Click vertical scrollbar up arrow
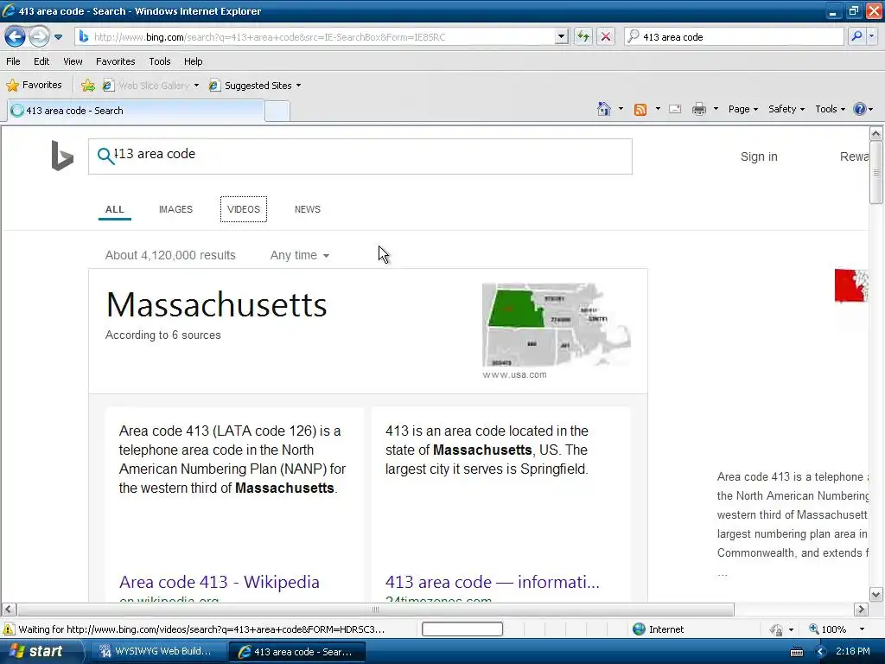Image resolution: width=885 pixels, height=664 pixels. point(876,134)
